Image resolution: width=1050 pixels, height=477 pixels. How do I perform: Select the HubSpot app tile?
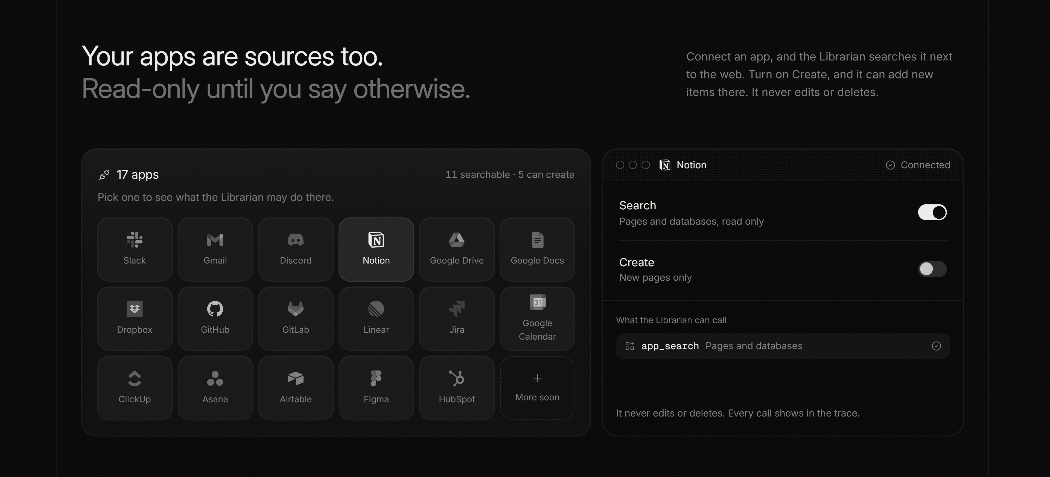(x=457, y=388)
